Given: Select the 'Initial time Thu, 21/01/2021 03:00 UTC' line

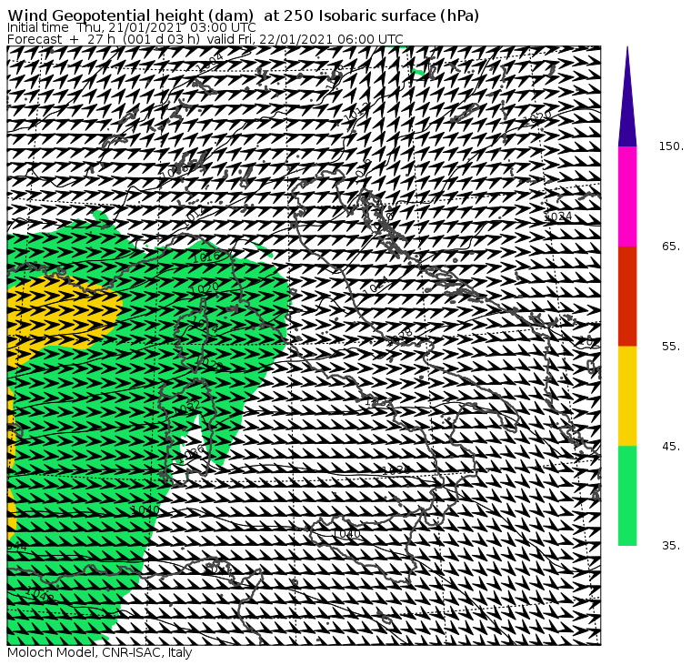Looking at the screenshot, I should [x=131, y=27].
